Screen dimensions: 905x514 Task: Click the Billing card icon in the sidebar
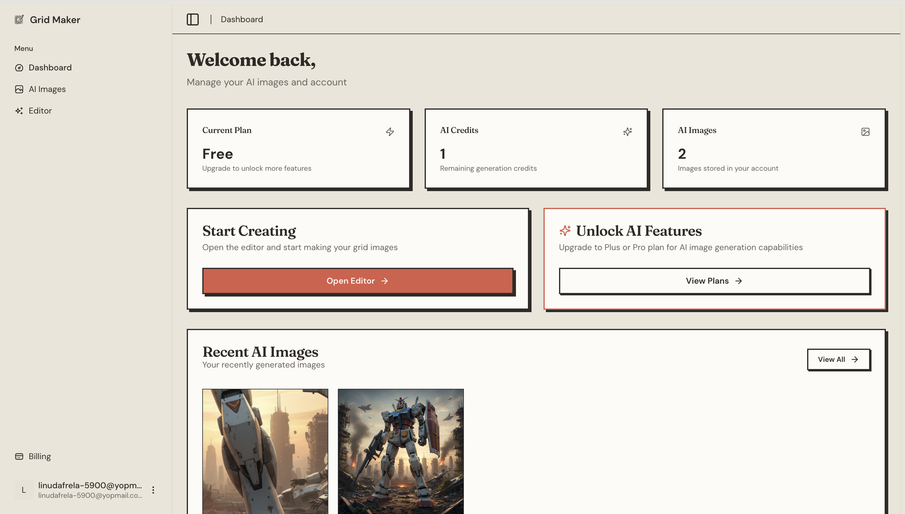click(19, 456)
